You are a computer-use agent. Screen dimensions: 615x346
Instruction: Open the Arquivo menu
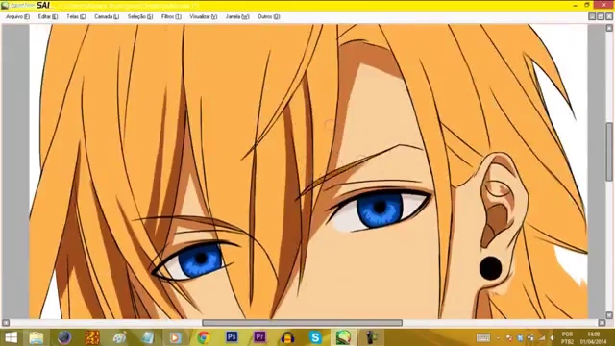coord(18,17)
